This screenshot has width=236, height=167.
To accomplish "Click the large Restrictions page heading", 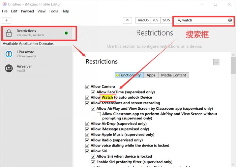I will tap(154, 33).
